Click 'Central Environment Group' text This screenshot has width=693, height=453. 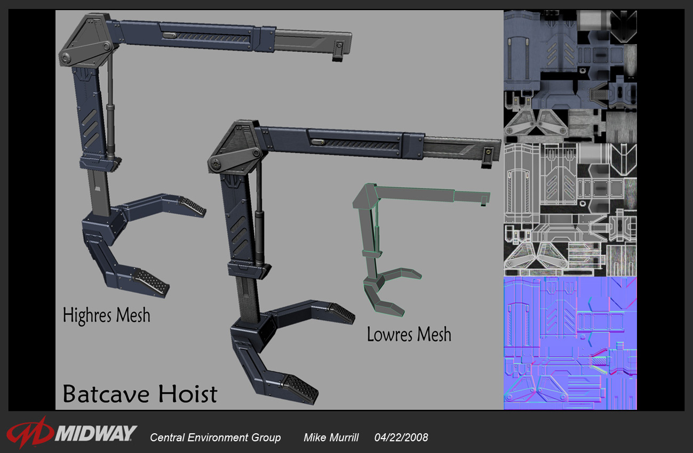(216, 438)
